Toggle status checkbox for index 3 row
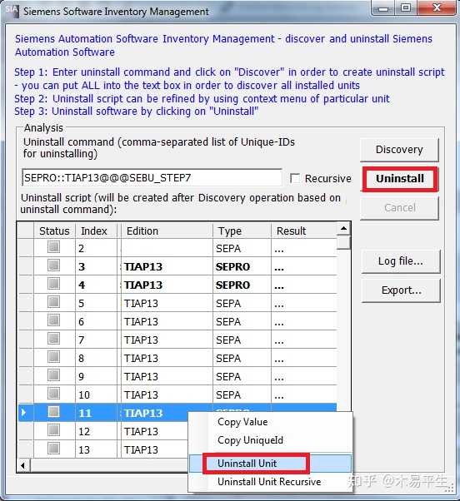460x501 pixels. (x=53, y=265)
